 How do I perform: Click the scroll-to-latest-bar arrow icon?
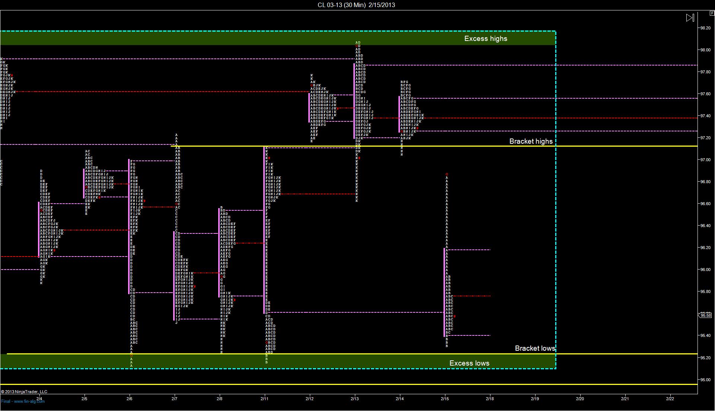pyautogui.click(x=690, y=17)
